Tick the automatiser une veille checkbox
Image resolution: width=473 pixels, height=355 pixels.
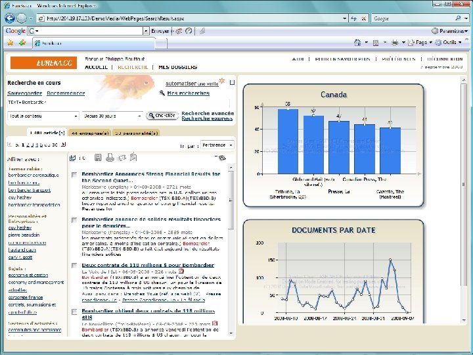pos(232,82)
